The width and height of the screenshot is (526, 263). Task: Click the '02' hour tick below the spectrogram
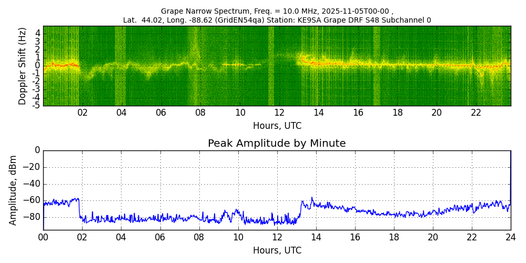pos(83,113)
